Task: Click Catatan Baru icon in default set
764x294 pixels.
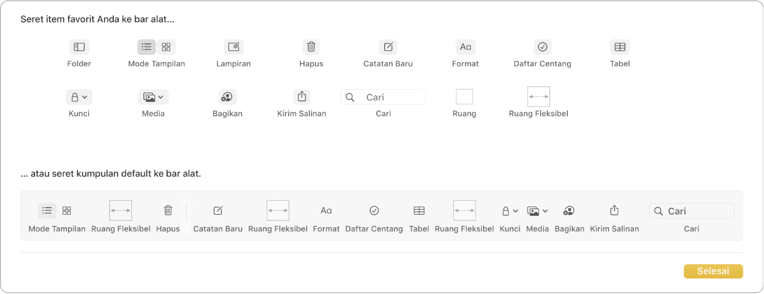Action: [x=218, y=211]
